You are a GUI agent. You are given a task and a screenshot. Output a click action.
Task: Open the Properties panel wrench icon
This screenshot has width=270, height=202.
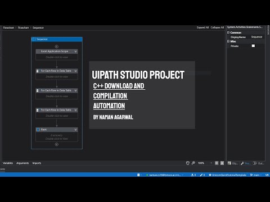pos(242,163)
